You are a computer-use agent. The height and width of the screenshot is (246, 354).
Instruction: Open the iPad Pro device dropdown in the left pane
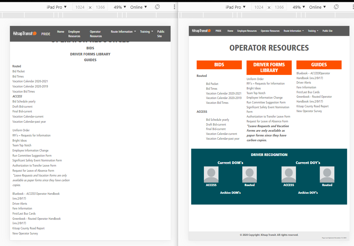(56, 7)
